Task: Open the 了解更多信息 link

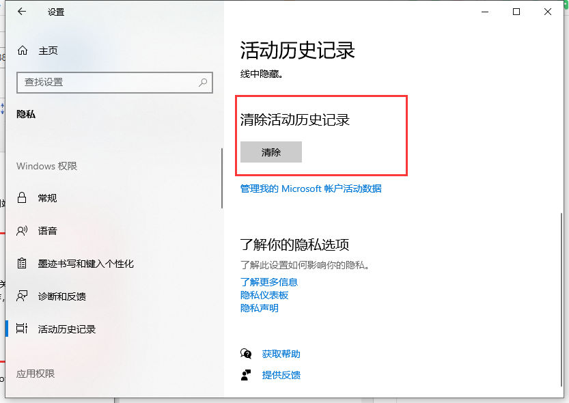Action: 269,282
